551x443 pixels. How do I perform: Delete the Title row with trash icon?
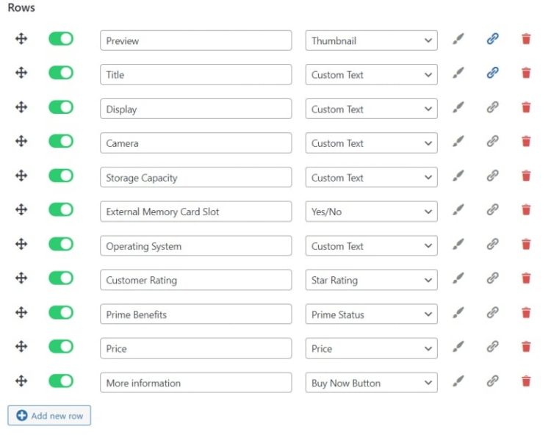point(526,73)
